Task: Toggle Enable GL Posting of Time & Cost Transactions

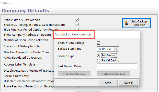Action: point(77,24)
